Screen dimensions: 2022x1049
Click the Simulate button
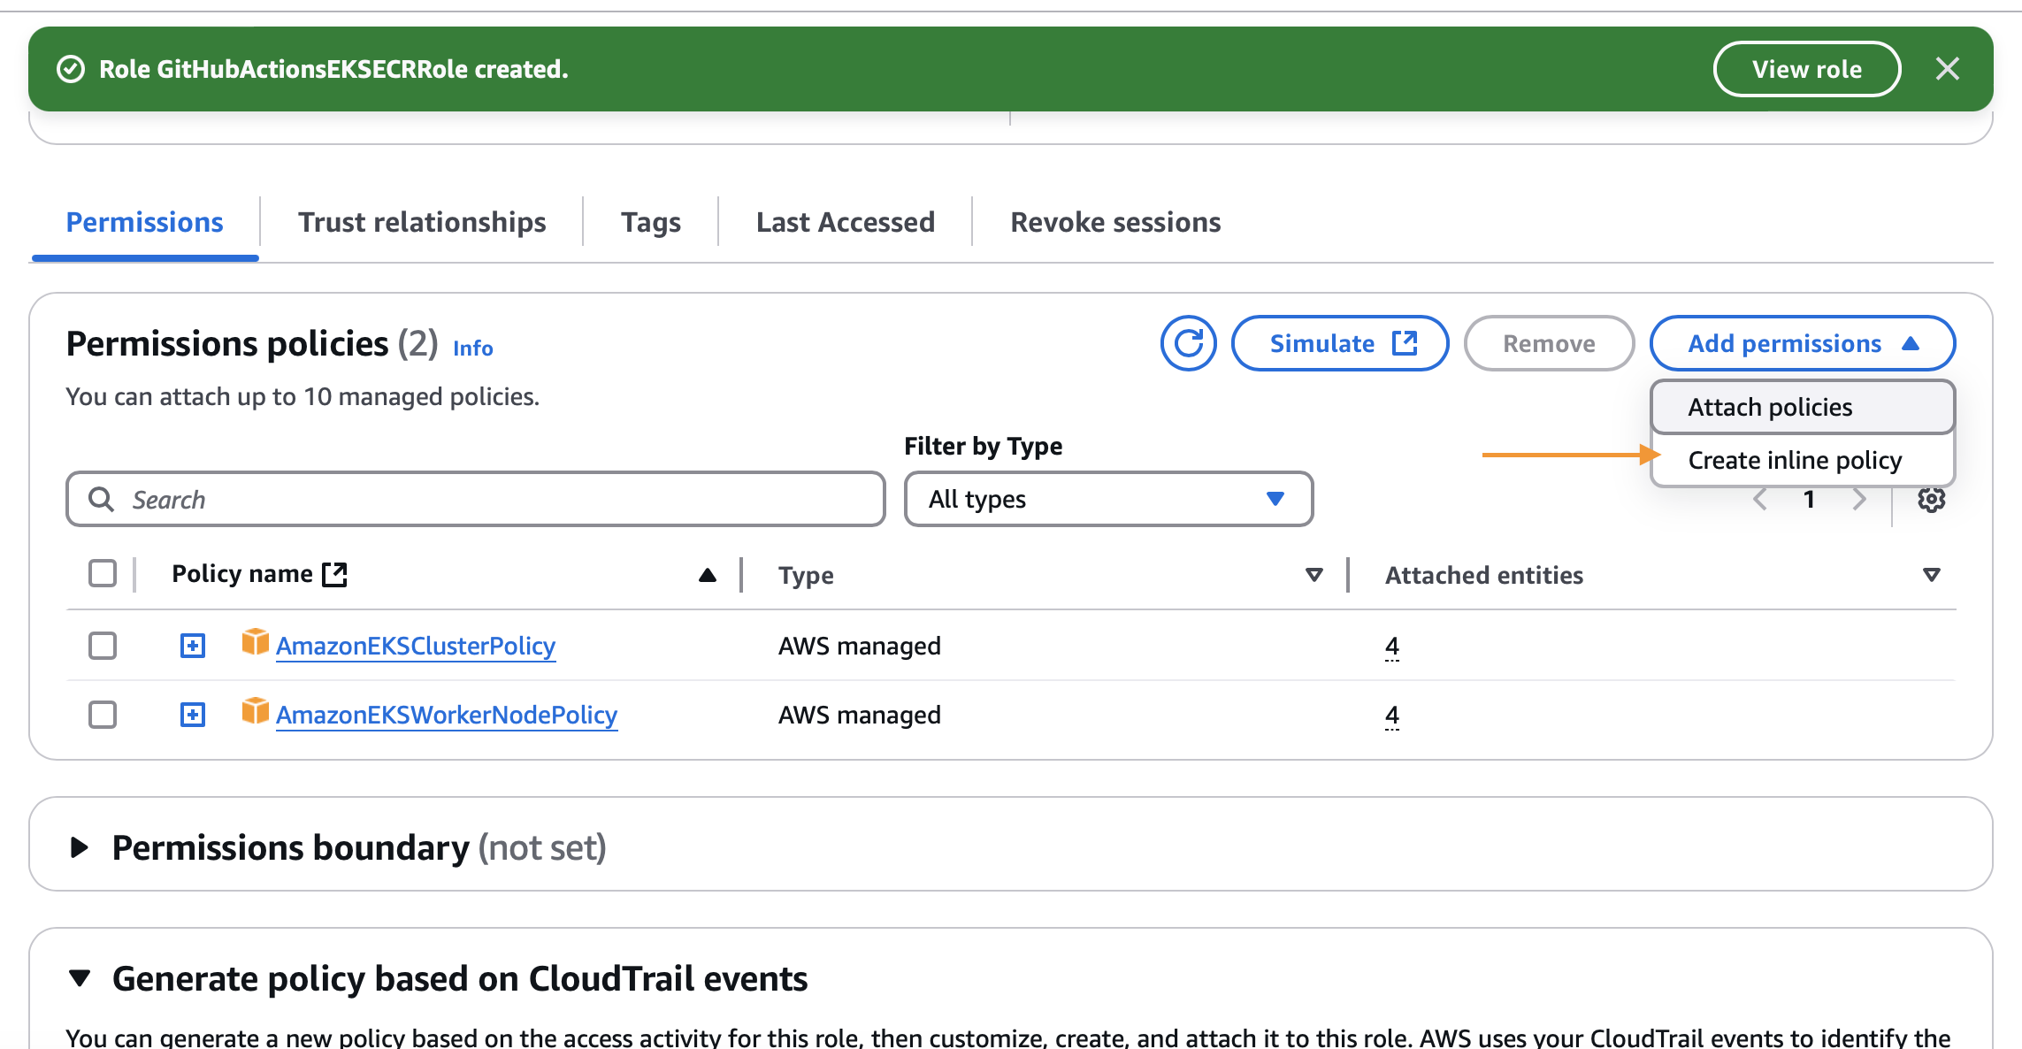pos(1340,343)
